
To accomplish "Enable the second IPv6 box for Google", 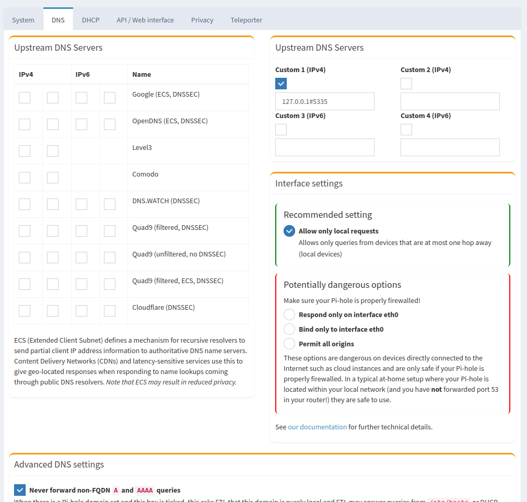I will click(x=110, y=98).
